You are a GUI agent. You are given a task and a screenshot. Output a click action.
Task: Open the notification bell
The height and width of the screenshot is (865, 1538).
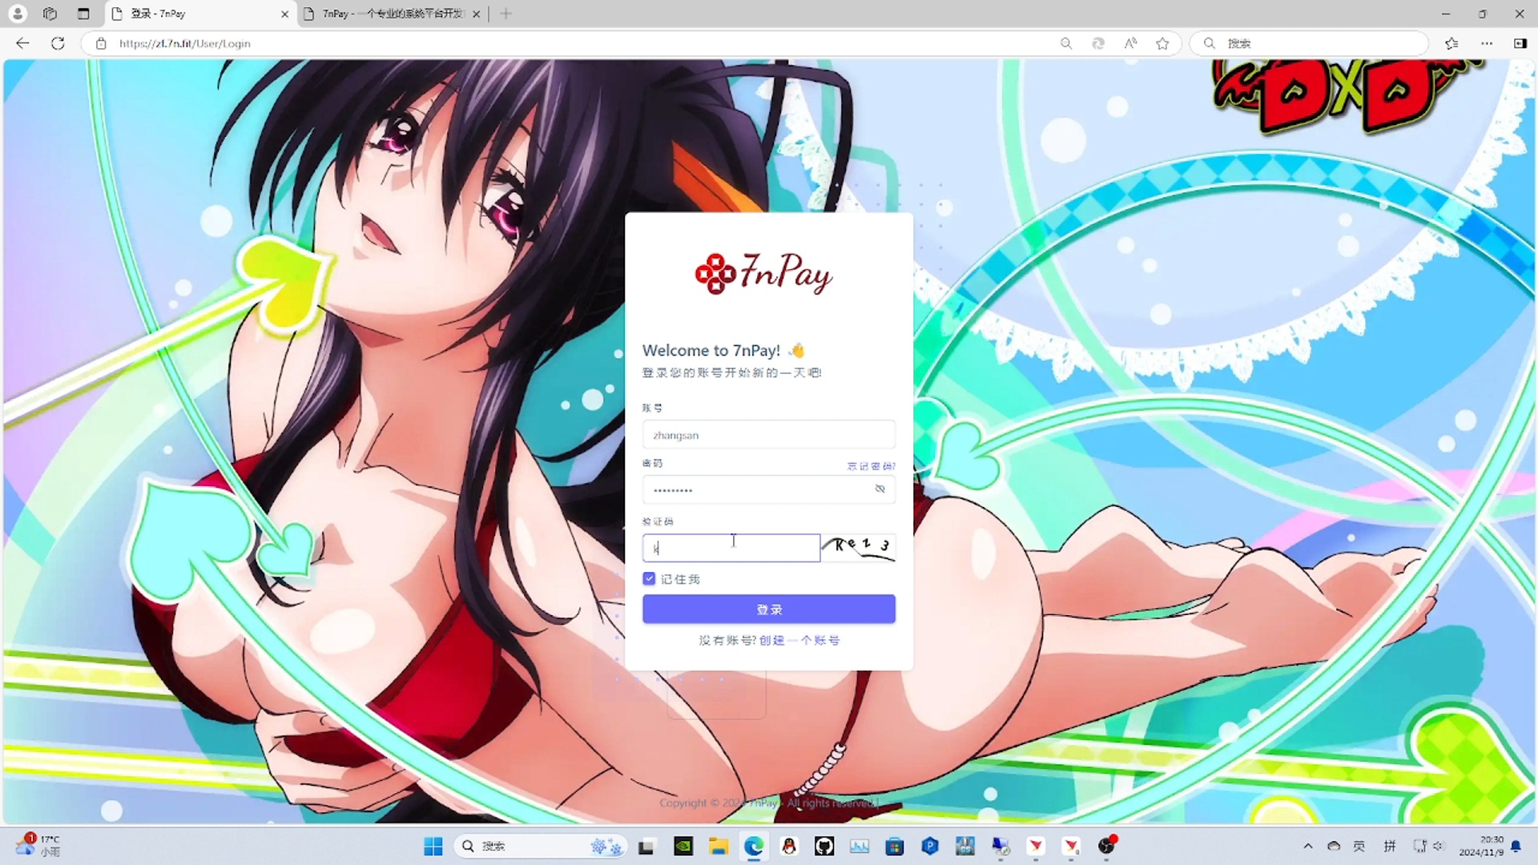point(1516,846)
